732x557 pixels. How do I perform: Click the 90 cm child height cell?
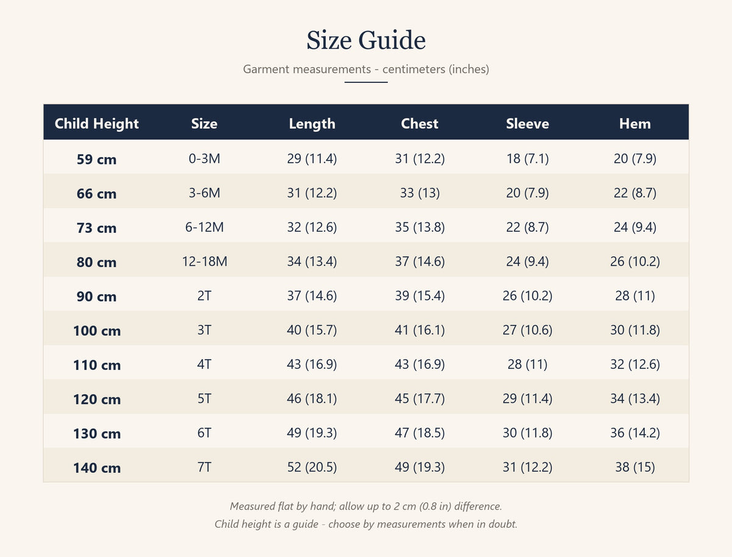(97, 296)
